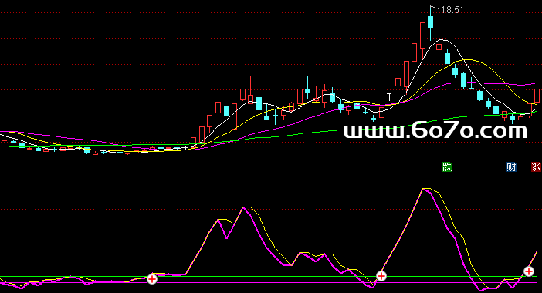Screen dimensions: 542x293
Task: Click the red 涨 signal icon
Action: (x=536, y=167)
